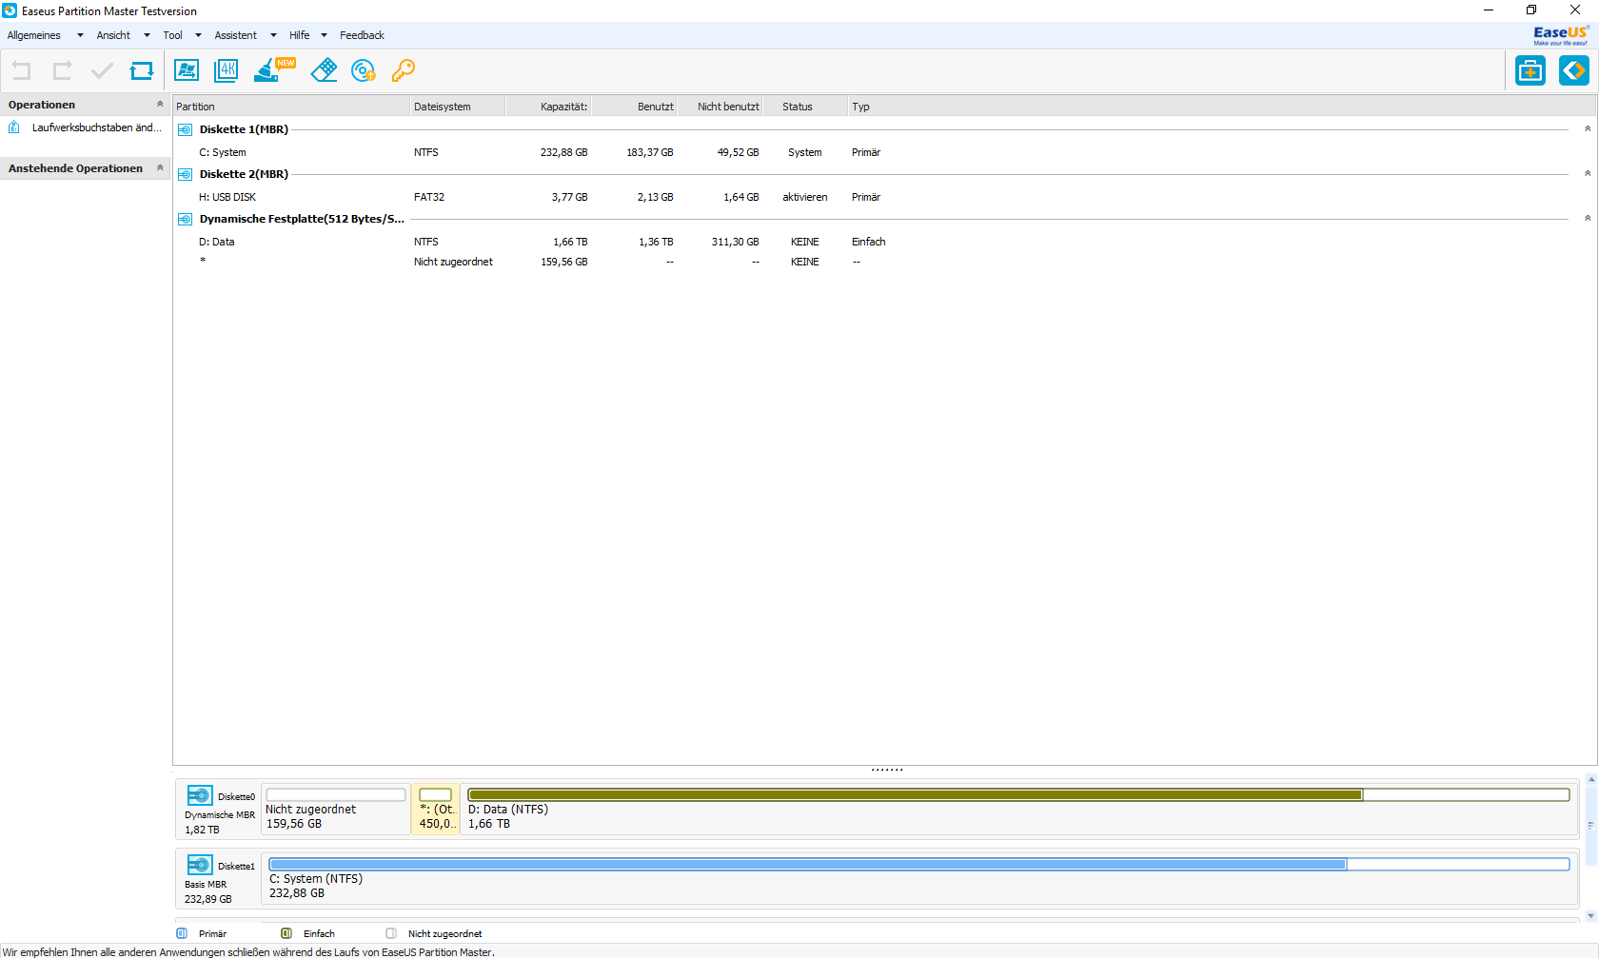The width and height of the screenshot is (1599, 958).
Task: Launch the 4K alignment tool
Action: pos(227,70)
